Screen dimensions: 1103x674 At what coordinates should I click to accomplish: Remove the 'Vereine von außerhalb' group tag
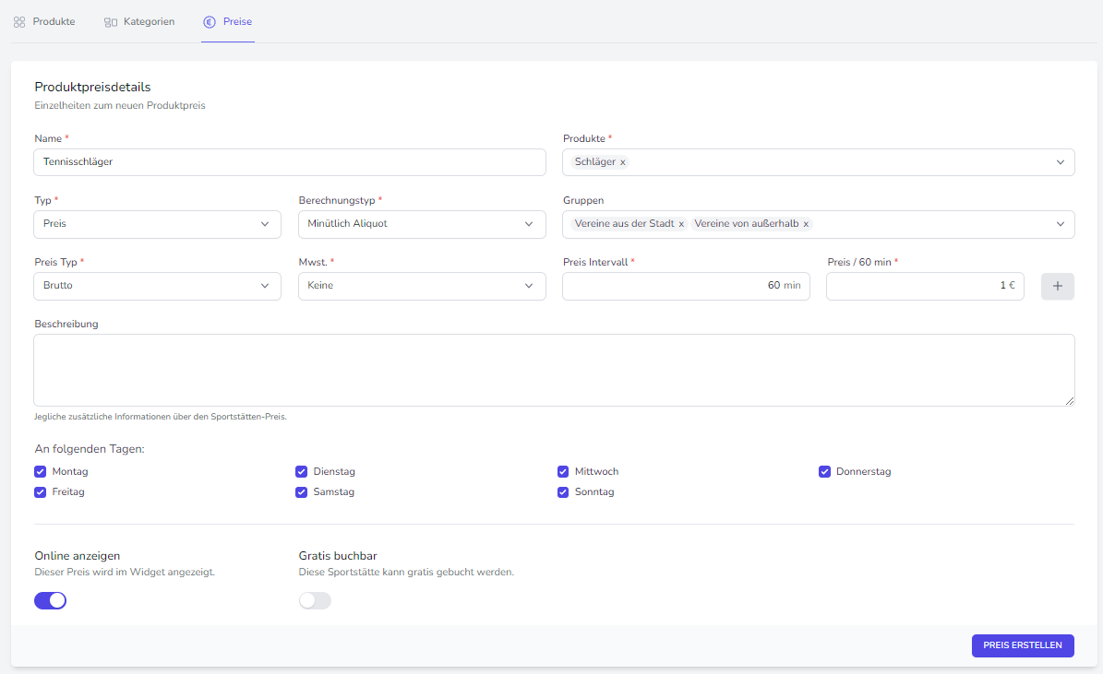click(806, 224)
